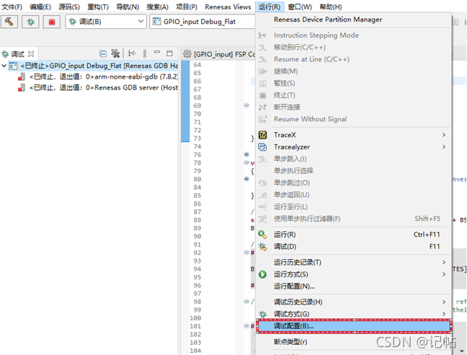Open the 搜索(A) menu
The height and width of the screenshot is (355, 467).
(157, 6)
